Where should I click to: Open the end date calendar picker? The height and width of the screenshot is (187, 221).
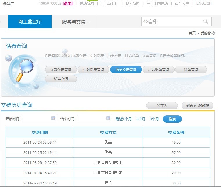(108, 118)
